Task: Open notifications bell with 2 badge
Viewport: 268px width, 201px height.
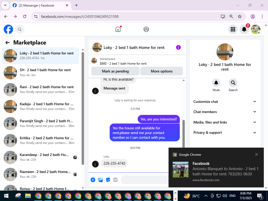Action: [x=244, y=29]
